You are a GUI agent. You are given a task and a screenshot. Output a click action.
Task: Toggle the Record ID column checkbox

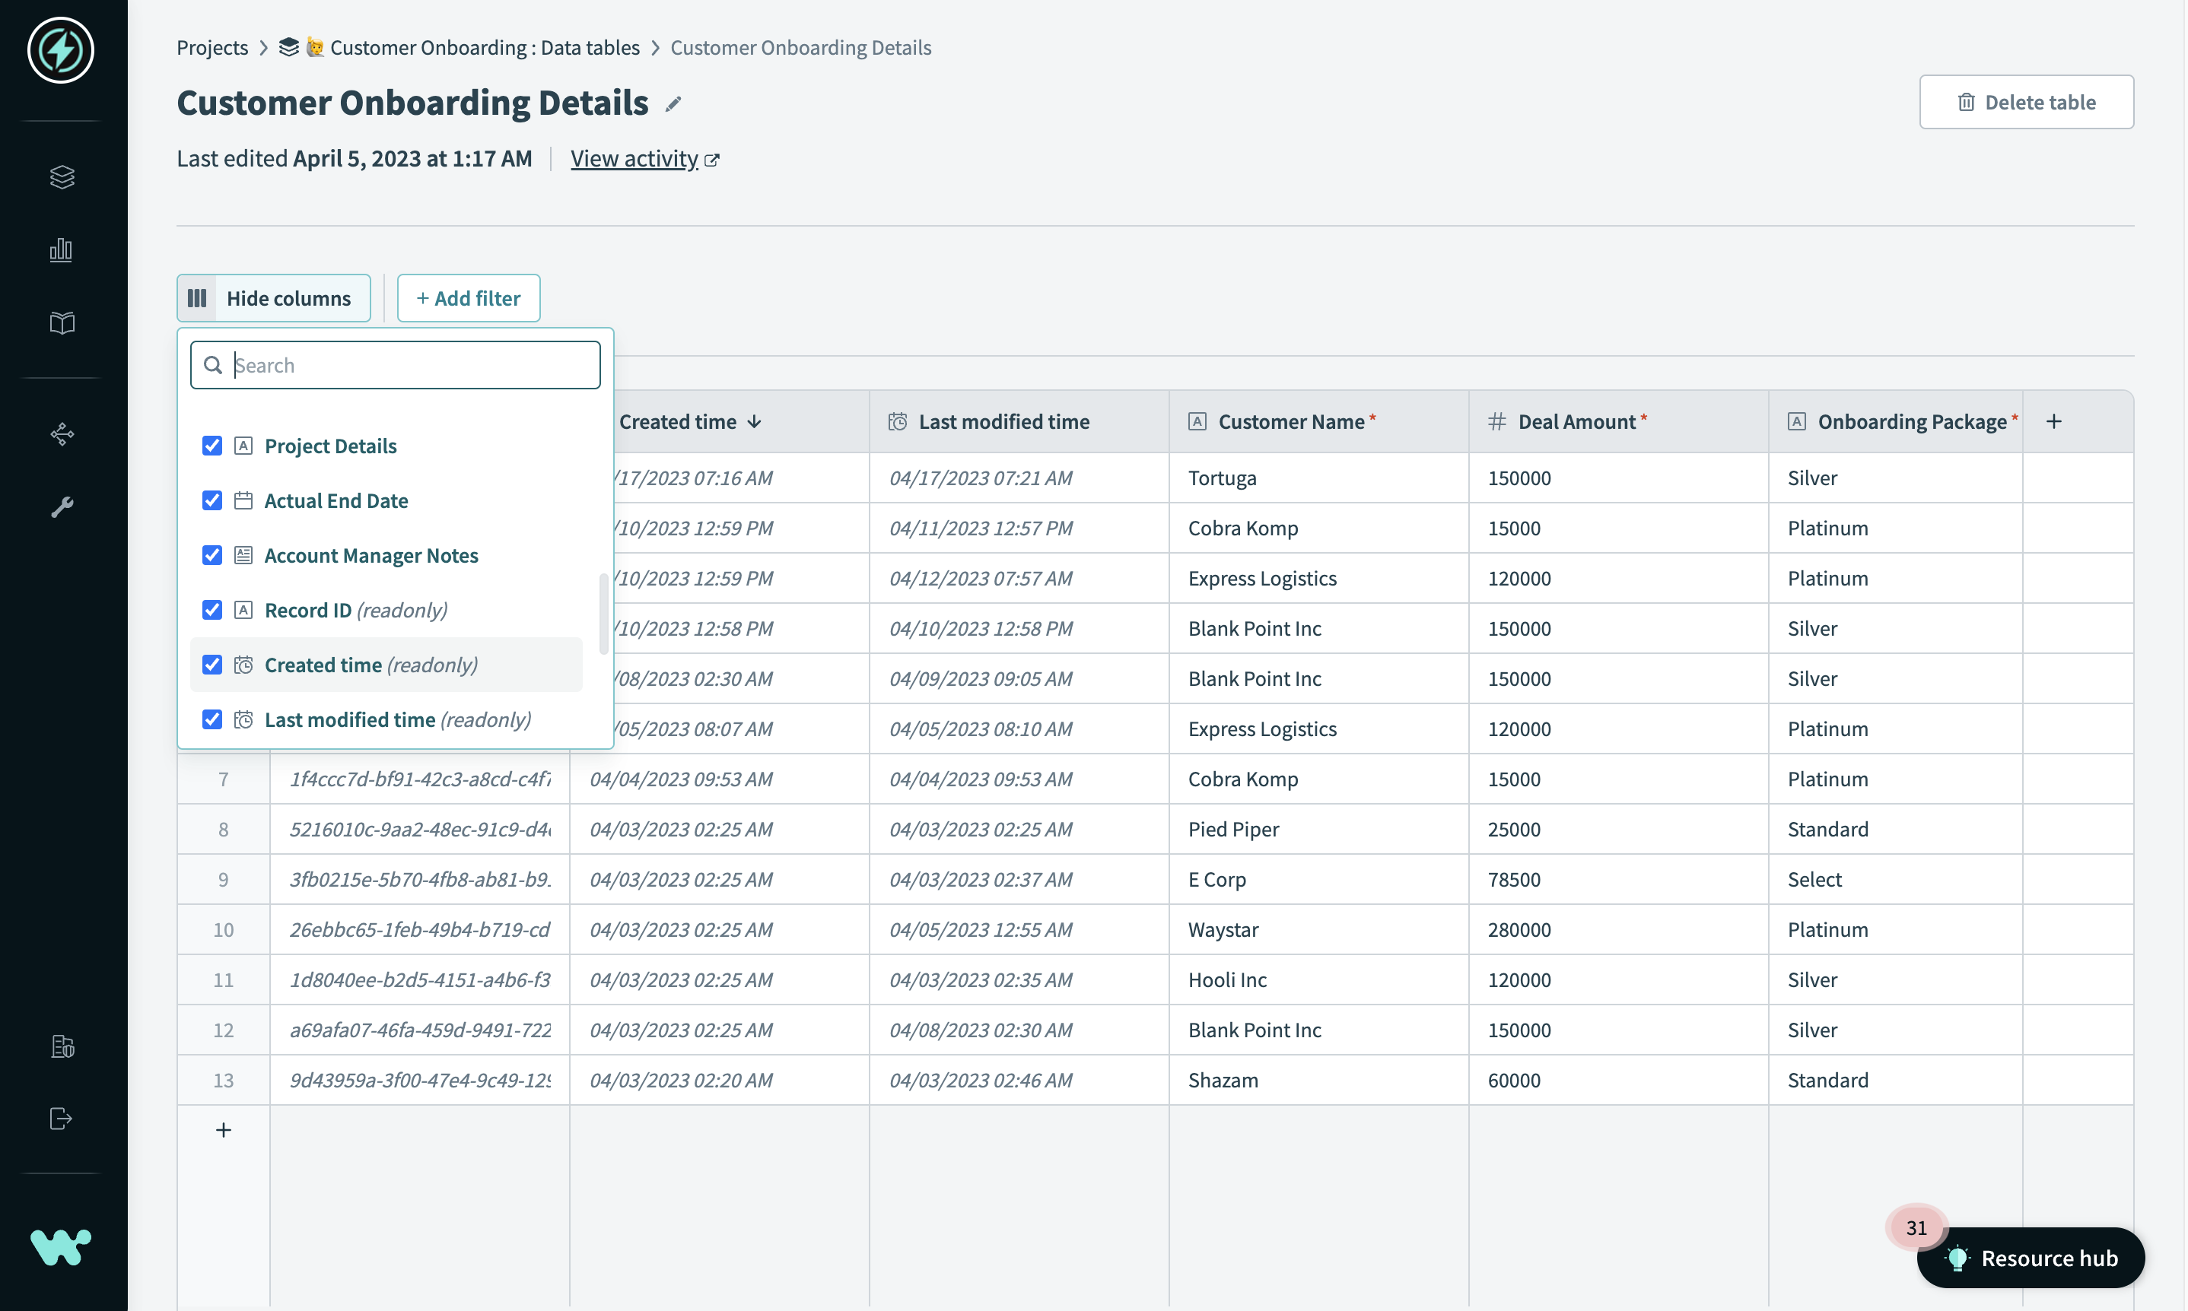212,611
